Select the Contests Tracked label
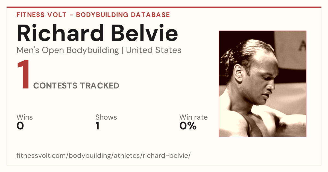The image size is (328, 172). tap(76, 86)
